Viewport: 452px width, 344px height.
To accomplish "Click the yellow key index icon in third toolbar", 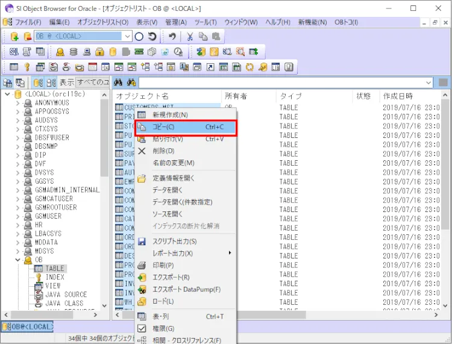I will click(x=27, y=67).
